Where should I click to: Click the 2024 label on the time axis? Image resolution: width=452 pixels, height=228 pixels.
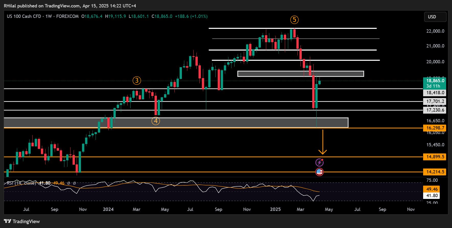[x=108, y=209]
